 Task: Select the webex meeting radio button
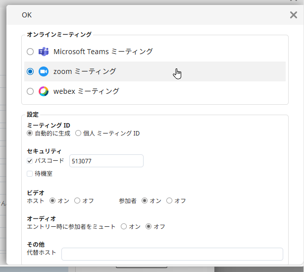30,91
